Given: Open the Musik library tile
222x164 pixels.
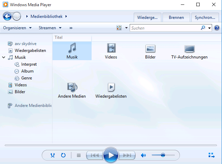Looking at the screenshot, I should (x=72, y=51).
